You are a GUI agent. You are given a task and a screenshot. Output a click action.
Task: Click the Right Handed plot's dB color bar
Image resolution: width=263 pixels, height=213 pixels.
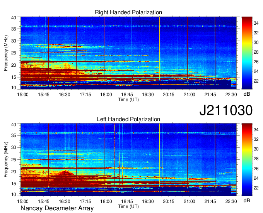pyautogui.click(x=247, y=53)
